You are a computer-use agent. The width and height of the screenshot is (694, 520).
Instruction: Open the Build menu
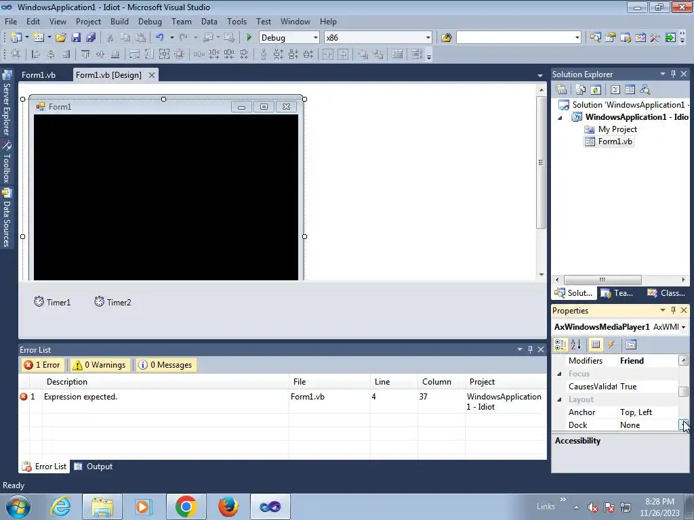(119, 21)
